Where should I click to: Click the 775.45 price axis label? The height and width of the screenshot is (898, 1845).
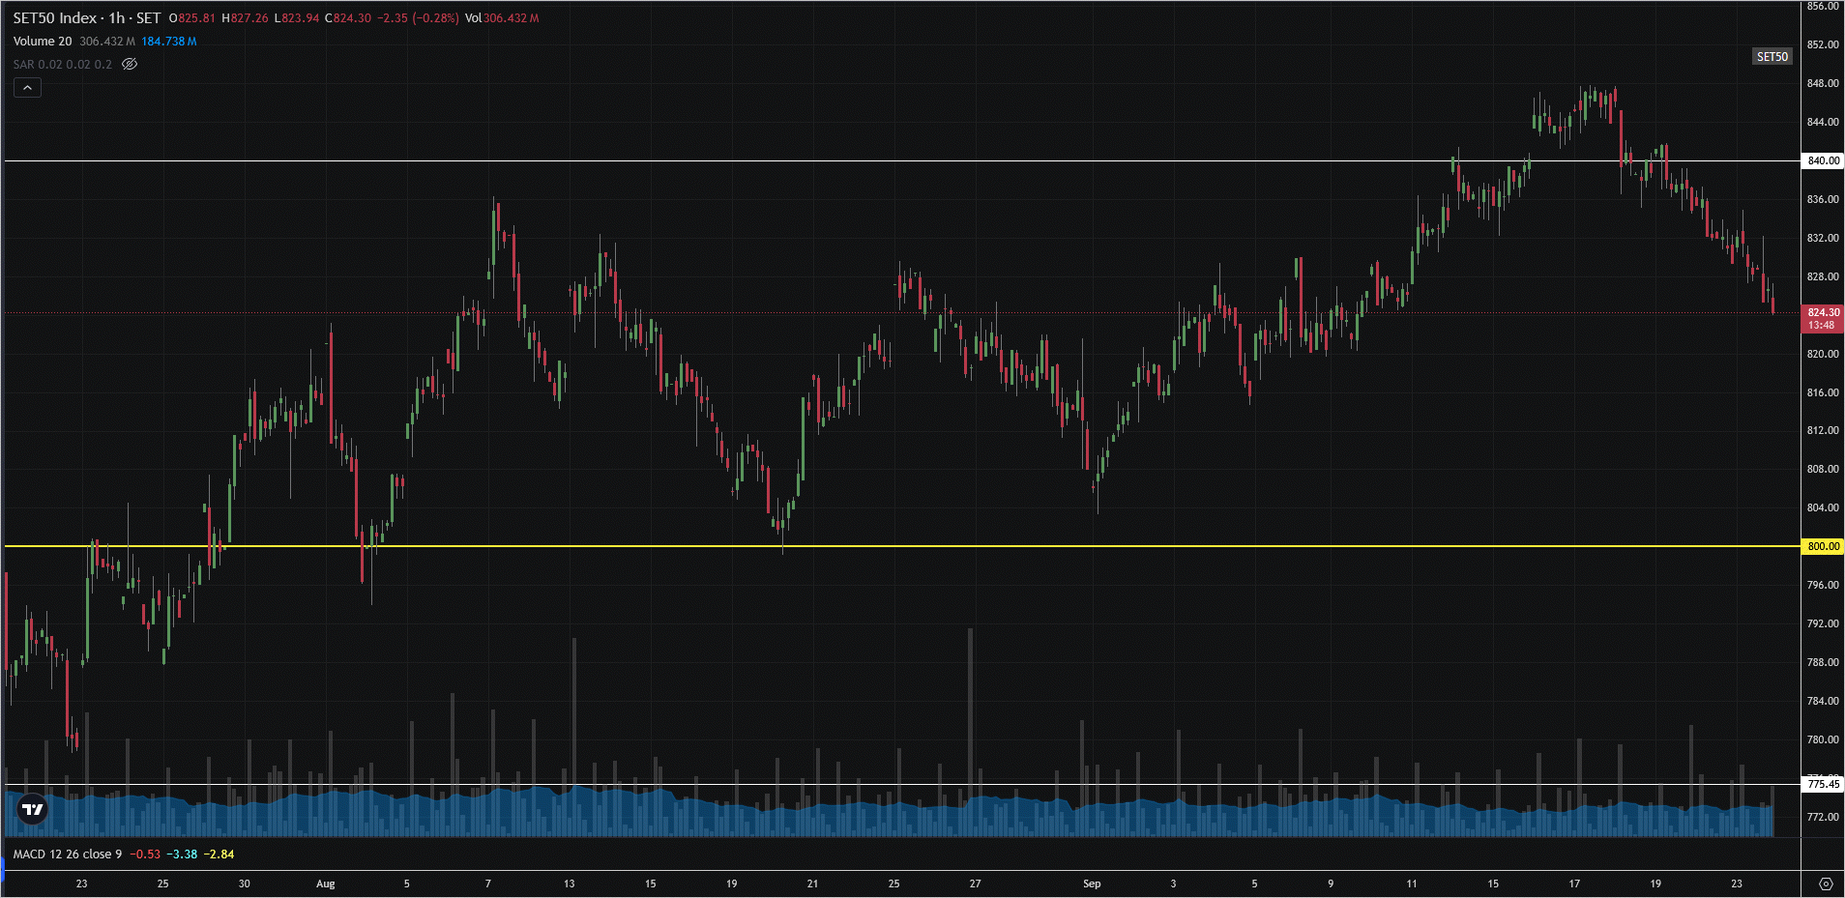point(1823,784)
